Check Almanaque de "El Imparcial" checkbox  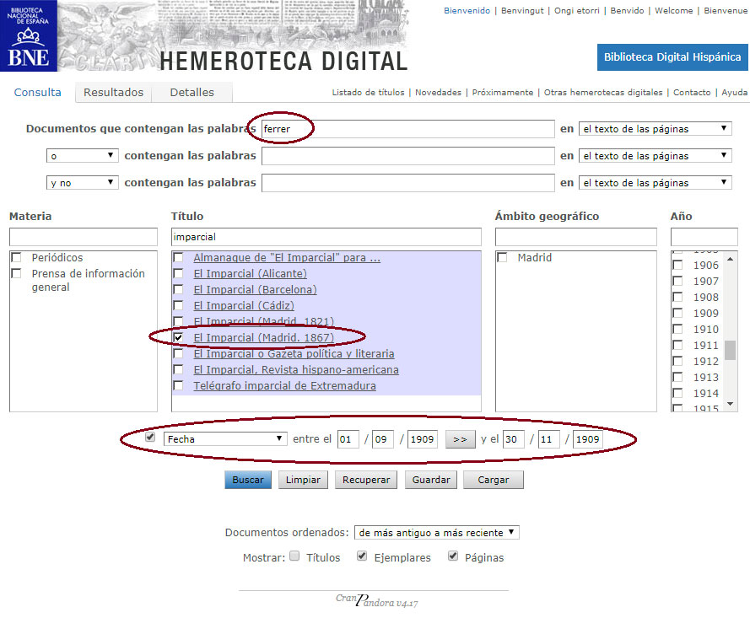pyautogui.click(x=178, y=258)
